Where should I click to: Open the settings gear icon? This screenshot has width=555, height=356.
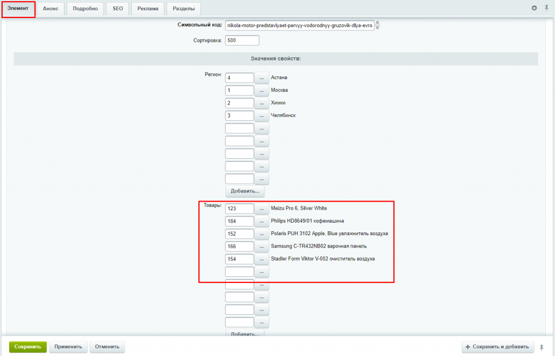tap(534, 8)
